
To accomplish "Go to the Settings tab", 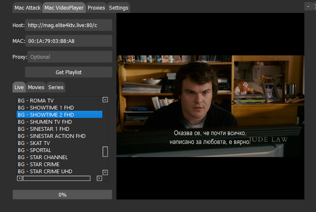I will (118, 7).
